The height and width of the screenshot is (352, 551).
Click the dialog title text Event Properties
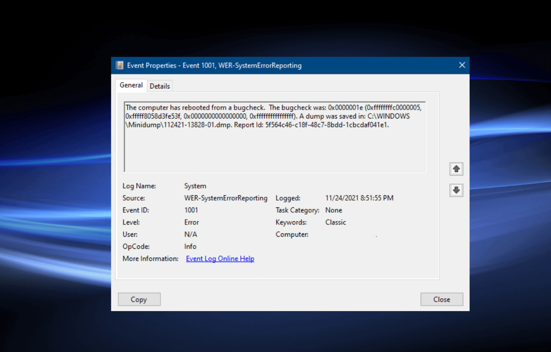coord(214,65)
